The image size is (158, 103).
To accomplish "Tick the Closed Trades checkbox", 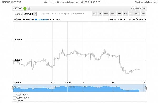I will click(x=14, y=98).
